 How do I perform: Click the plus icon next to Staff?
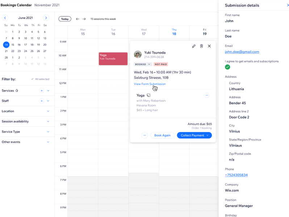pyautogui.click(x=42, y=101)
